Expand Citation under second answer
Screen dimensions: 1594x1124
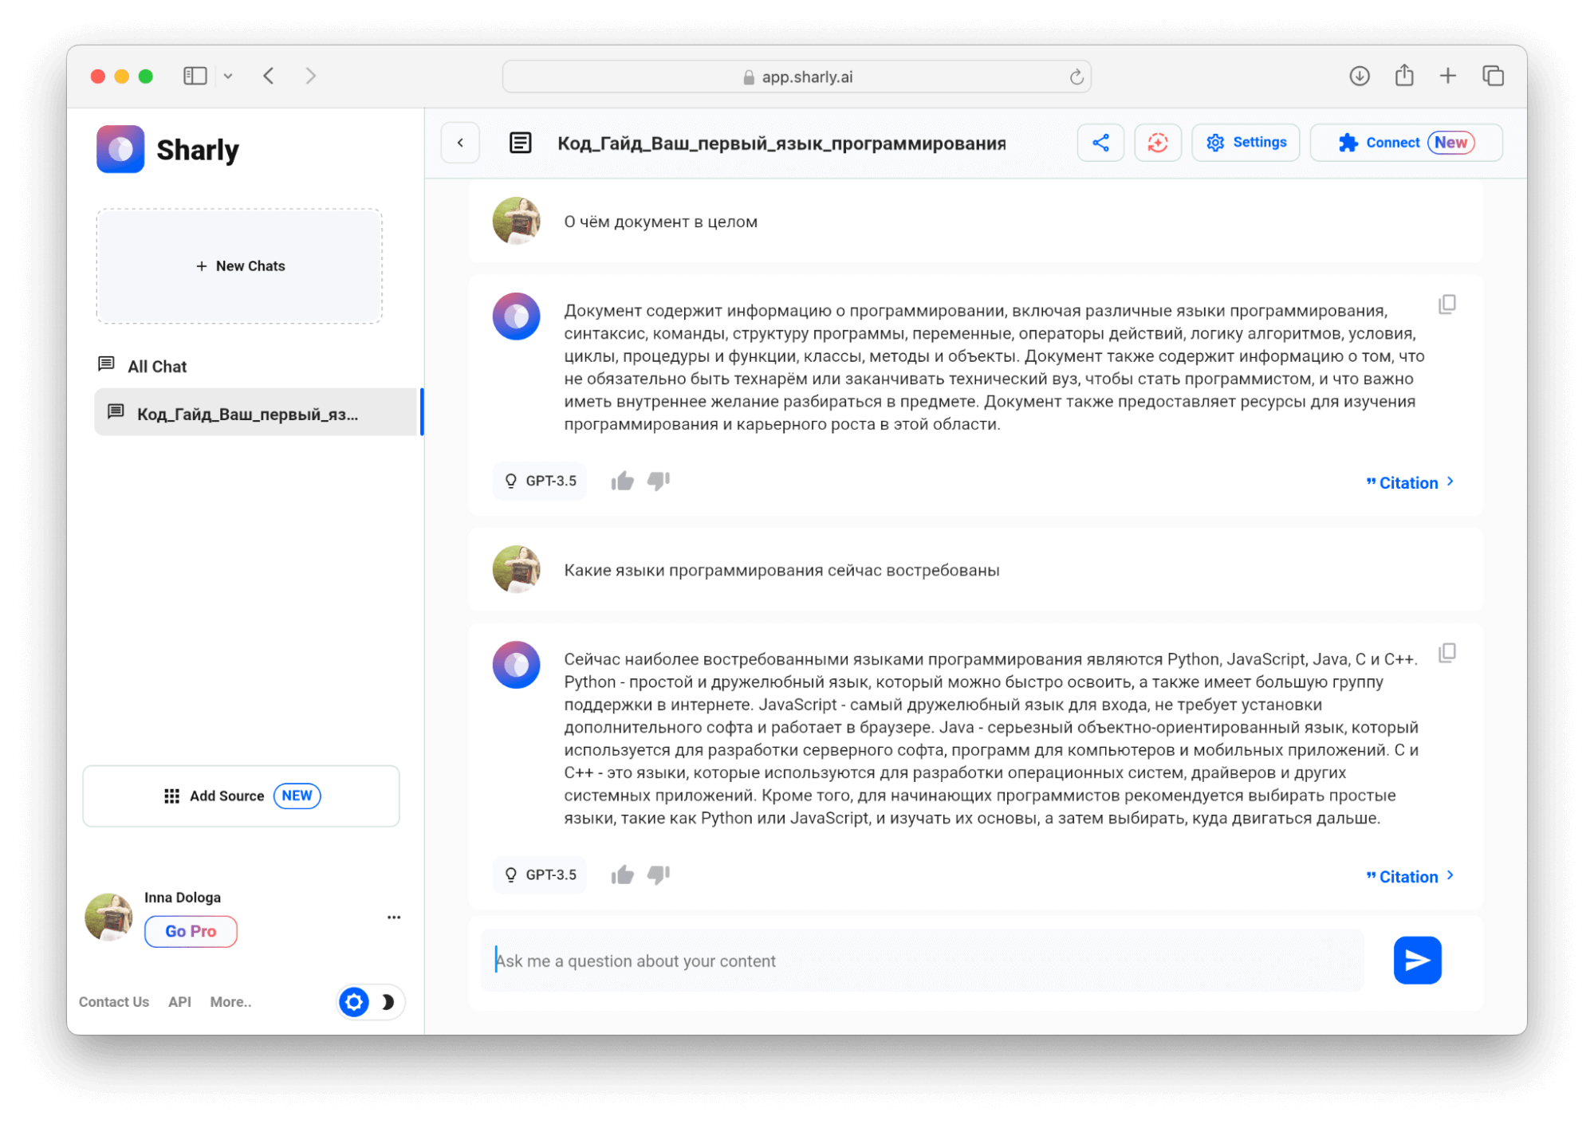click(x=1410, y=876)
